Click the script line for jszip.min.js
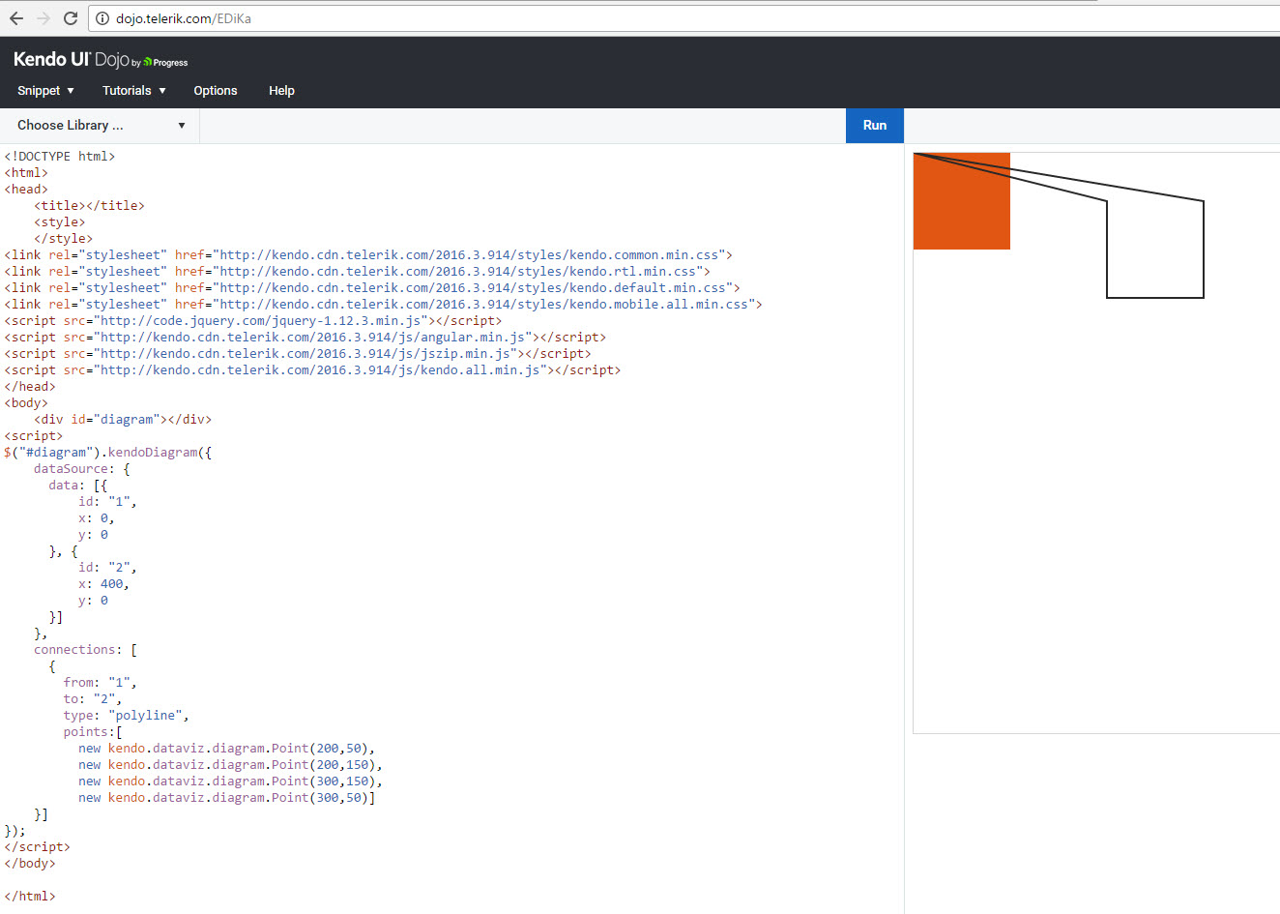 [298, 354]
